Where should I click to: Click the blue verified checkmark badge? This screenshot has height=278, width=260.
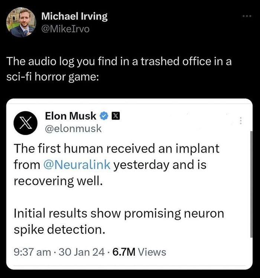[104, 116]
